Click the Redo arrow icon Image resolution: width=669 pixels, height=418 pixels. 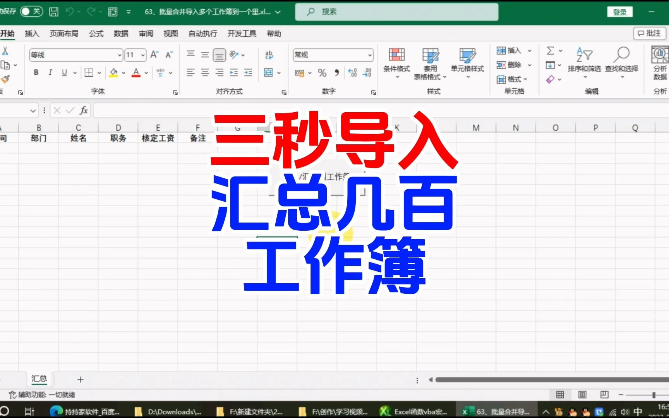[x=91, y=12]
